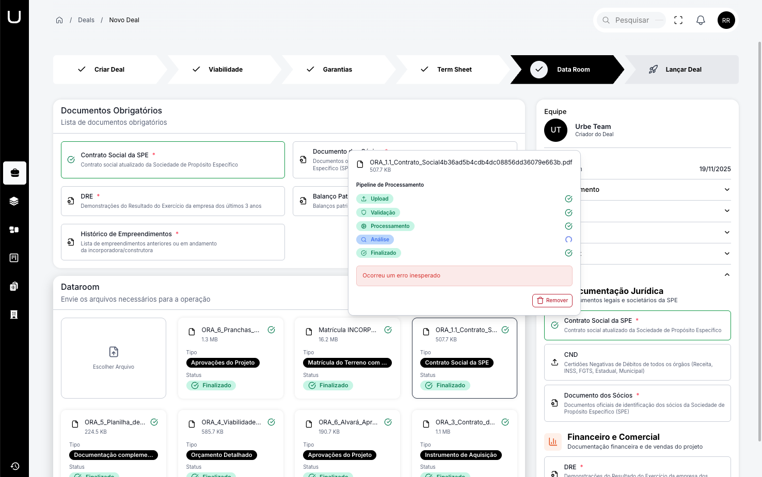Screen dimensions: 762x477
Task: Click the Deals breadcrumb link
Action: click(86, 20)
